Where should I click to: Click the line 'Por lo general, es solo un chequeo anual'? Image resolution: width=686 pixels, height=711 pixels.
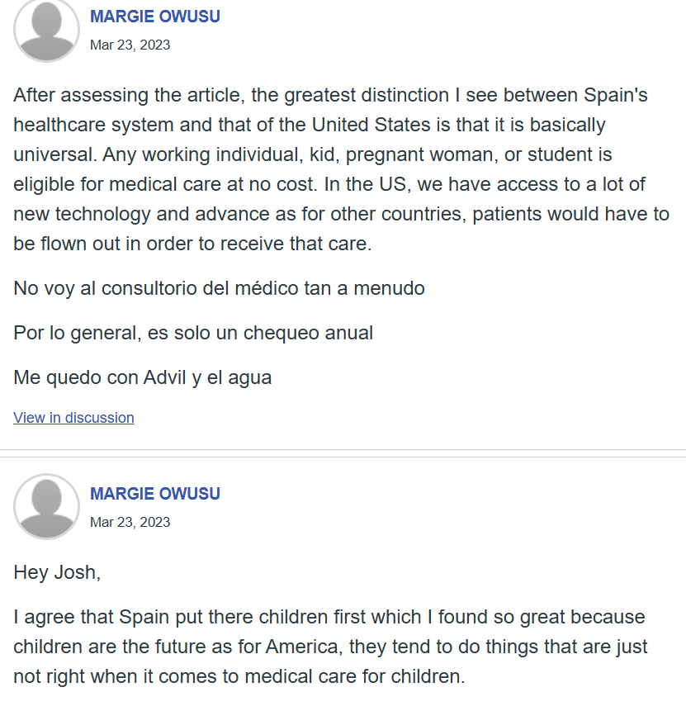point(193,333)
